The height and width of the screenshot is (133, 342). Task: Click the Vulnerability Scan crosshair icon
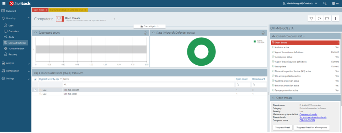(x=6, y=49)
